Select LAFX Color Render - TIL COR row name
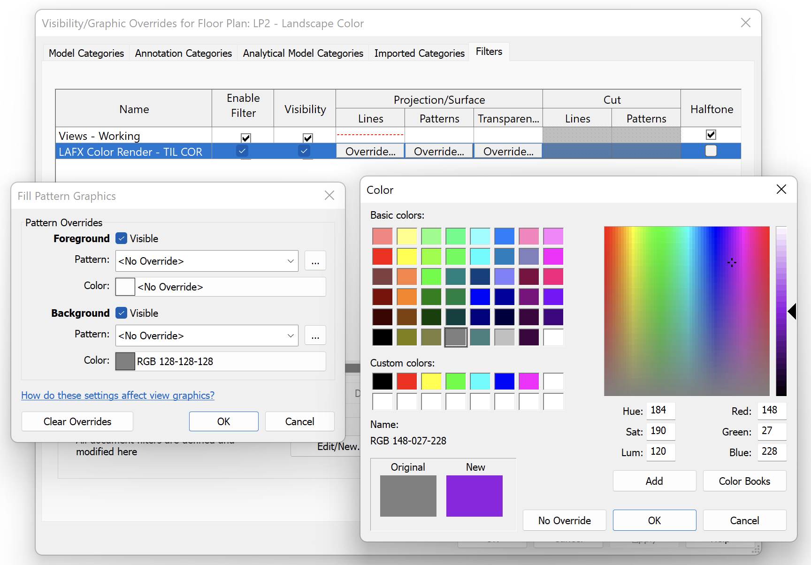 click(x=134, y=152)
